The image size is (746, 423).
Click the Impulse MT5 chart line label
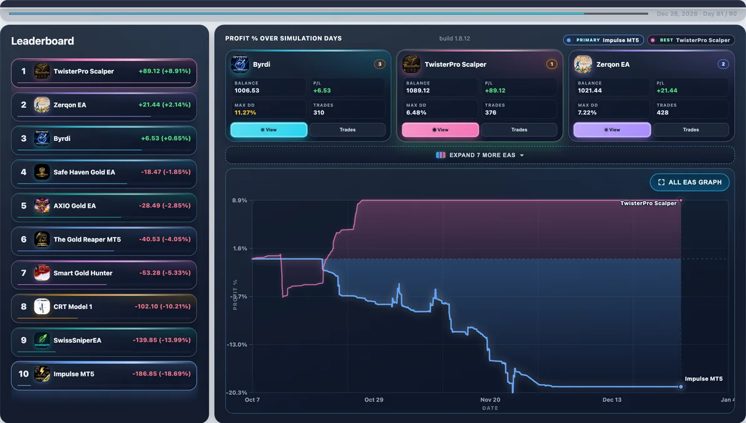pos(703,379)
